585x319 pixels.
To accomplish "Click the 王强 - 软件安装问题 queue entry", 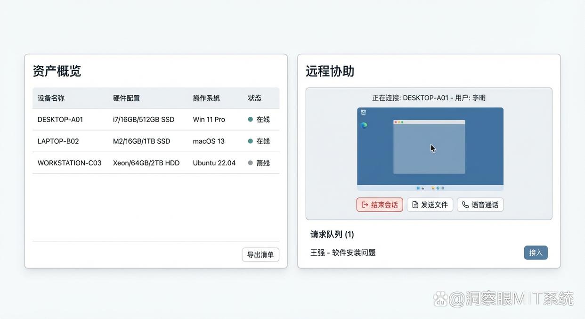I will pyautogui.click(x=342, y=253).
